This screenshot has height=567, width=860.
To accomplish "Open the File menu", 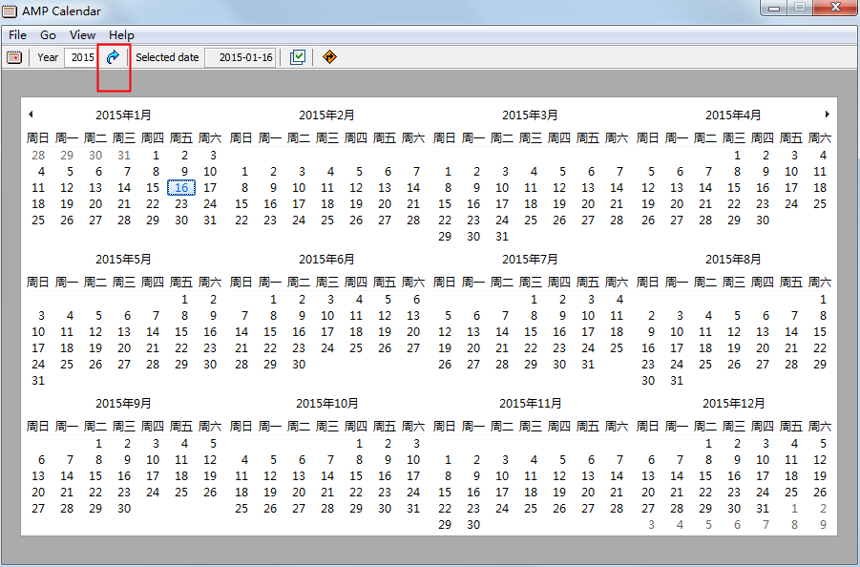I will [17, 35].
